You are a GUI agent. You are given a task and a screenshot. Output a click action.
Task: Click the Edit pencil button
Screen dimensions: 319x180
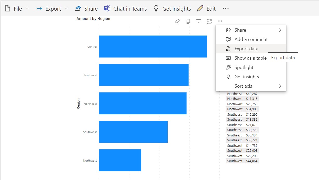[x=206, y=9]
